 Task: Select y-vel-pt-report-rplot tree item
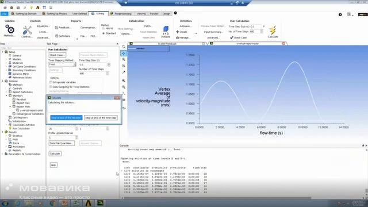point(32,110)
